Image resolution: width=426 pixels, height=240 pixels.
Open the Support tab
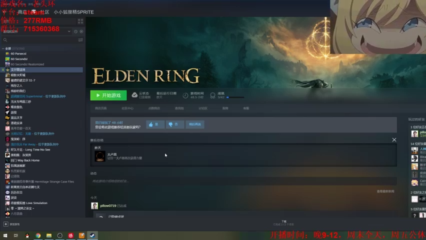[246, 108]
